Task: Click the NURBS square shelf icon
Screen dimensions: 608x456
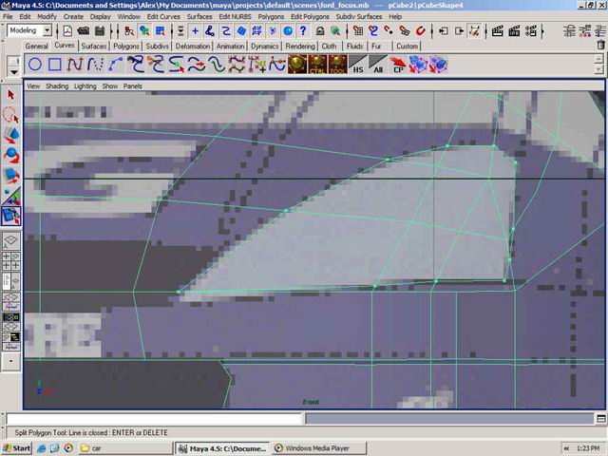Action: tap(55, 65)
